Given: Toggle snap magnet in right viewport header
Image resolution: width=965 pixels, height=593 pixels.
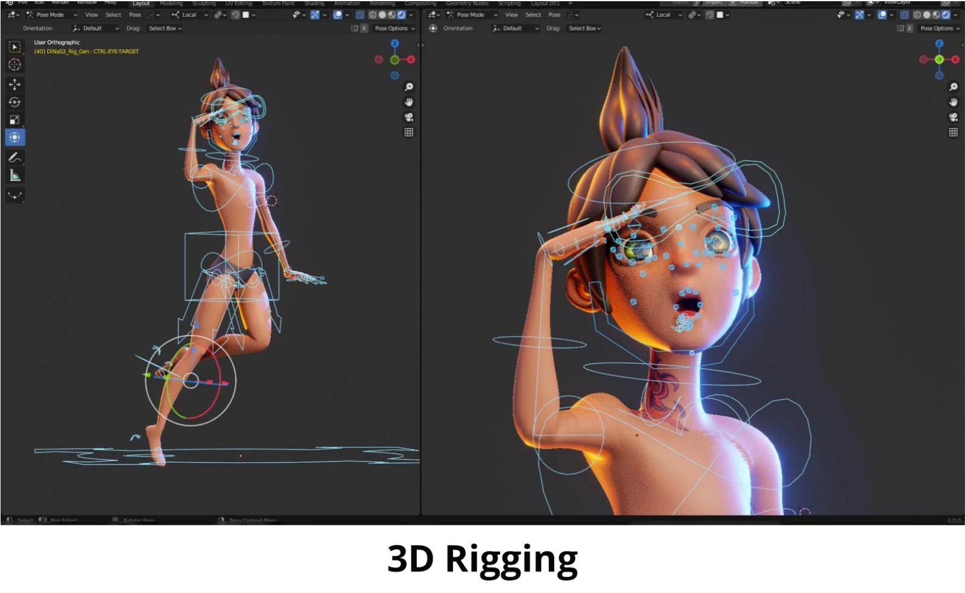Looking at the screenshot, I should [x=710, y=14].
